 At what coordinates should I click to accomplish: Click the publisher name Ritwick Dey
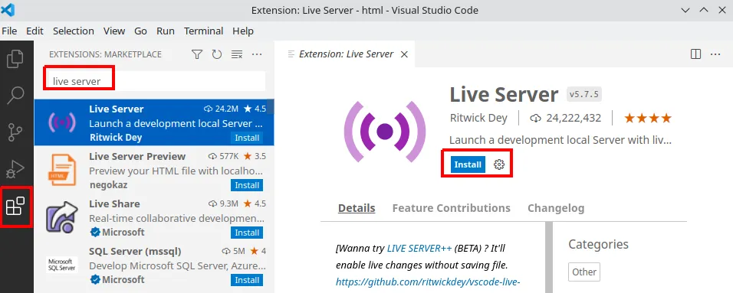coord(478,119)
